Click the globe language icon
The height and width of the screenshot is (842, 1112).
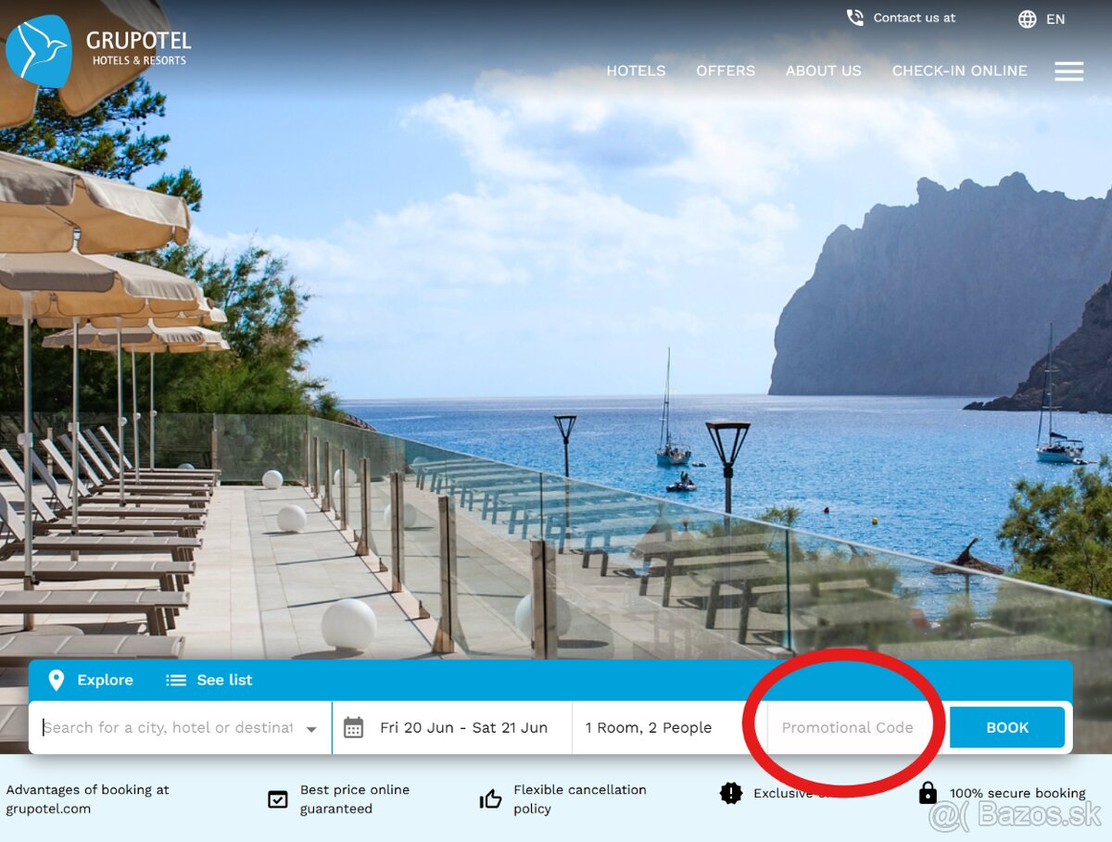[x=1027, y=19]
